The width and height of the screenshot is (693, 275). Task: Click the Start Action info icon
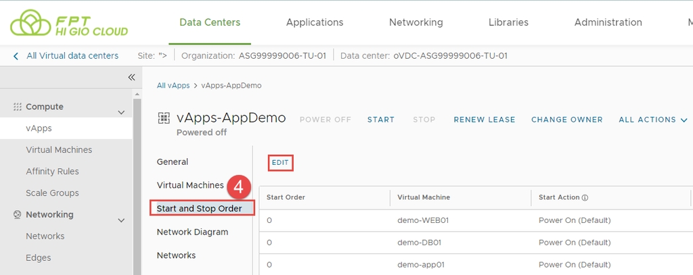(585, 198)
